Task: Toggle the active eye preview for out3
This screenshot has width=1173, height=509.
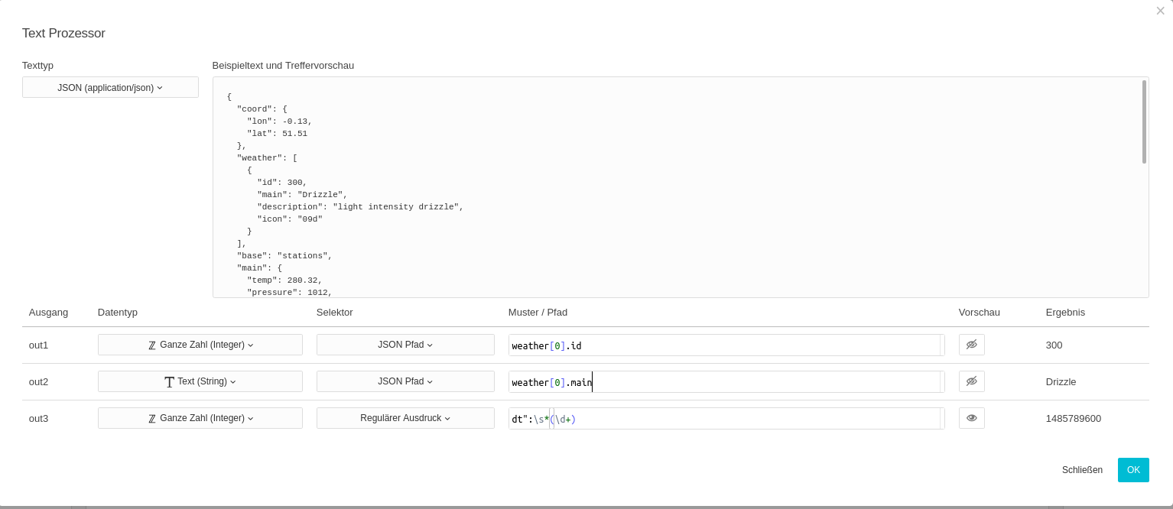Action: (971, 418)
